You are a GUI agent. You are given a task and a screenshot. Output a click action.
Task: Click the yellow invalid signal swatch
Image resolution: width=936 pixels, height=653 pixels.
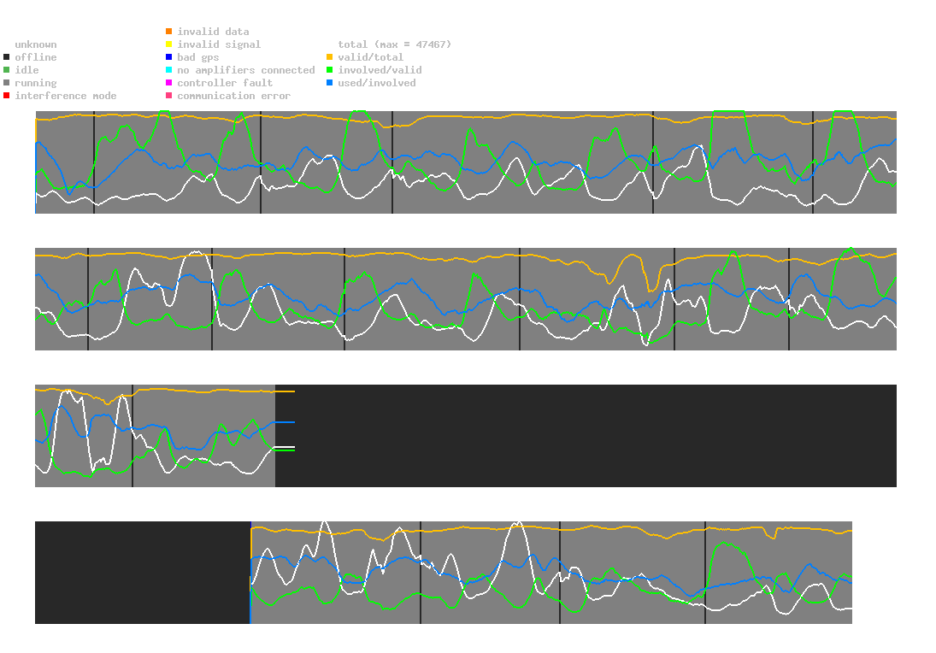click(x=169, y=44)
